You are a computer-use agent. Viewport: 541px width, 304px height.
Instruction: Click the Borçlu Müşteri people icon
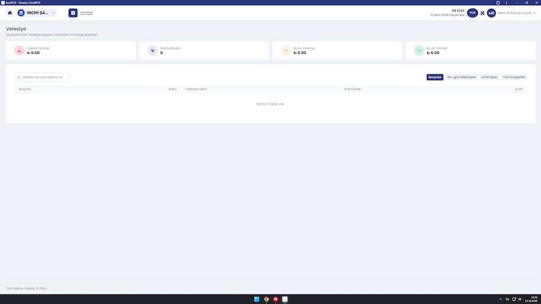coord(153,50)
